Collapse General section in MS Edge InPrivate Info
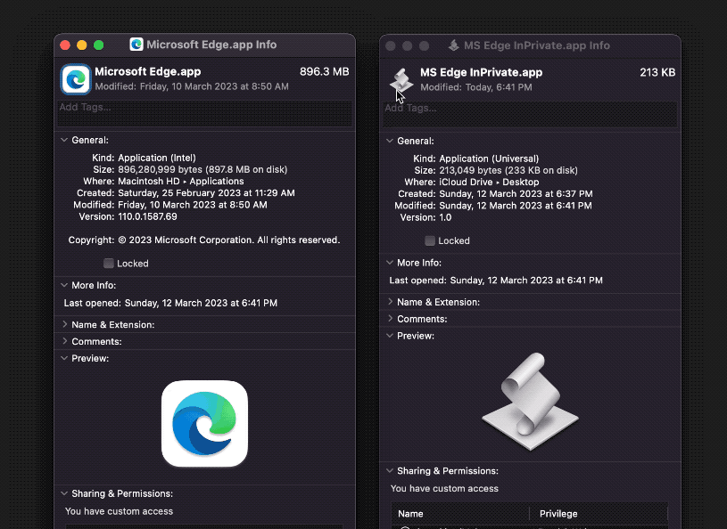The height and width of the screenshot is (529, 727). (x=390, y=141)
